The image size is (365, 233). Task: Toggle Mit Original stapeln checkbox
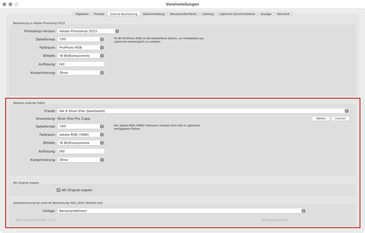pos(58,190)
